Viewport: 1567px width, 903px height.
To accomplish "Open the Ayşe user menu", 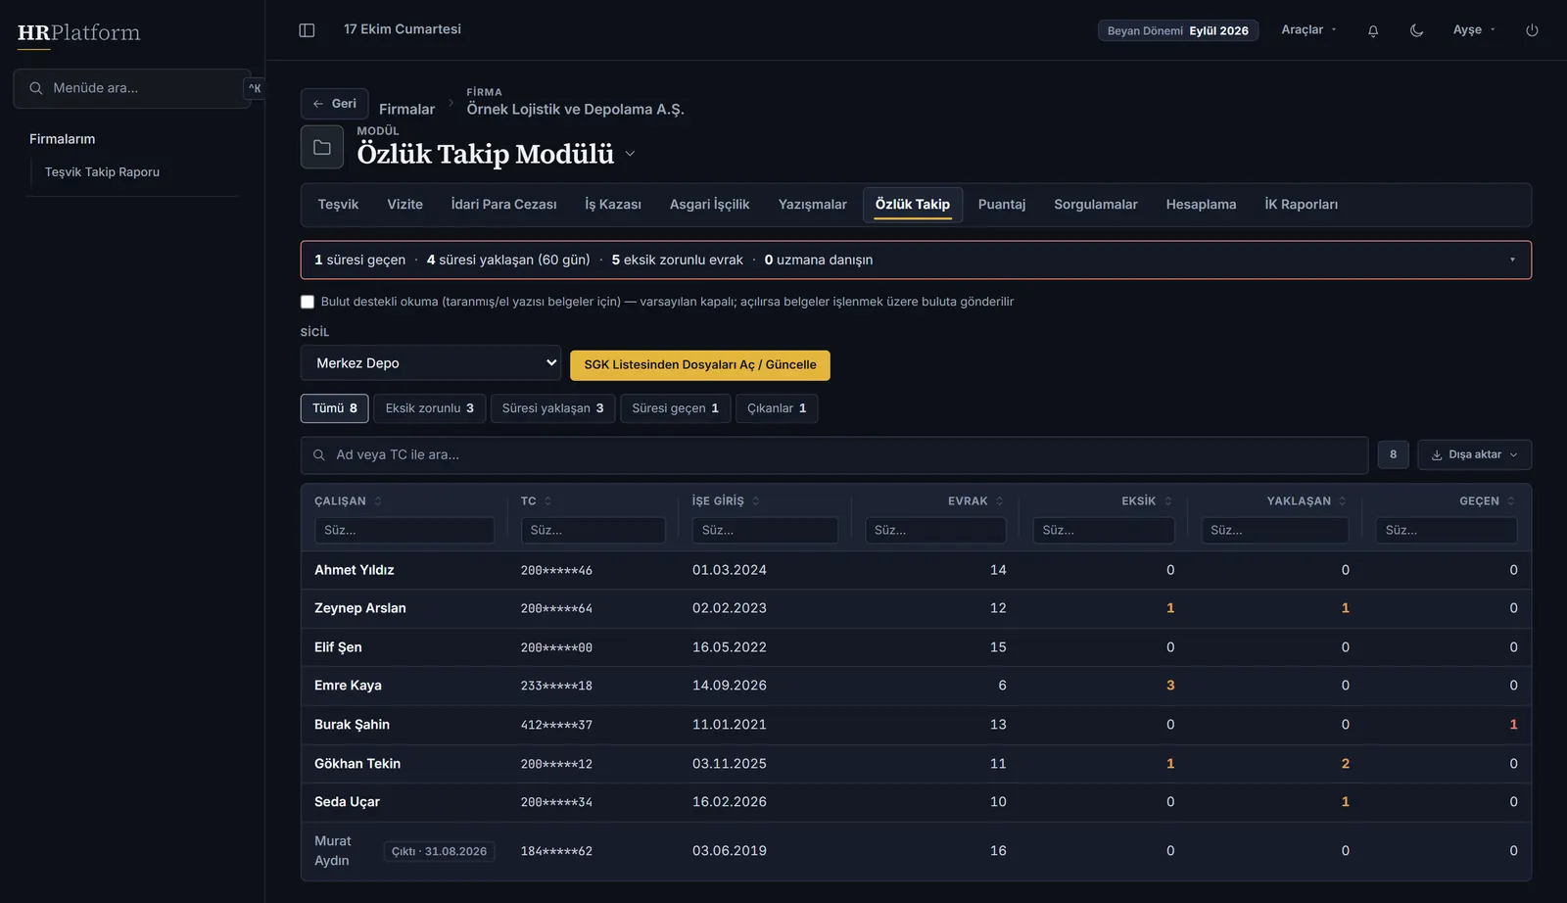I will click(x=1474, y=30).
